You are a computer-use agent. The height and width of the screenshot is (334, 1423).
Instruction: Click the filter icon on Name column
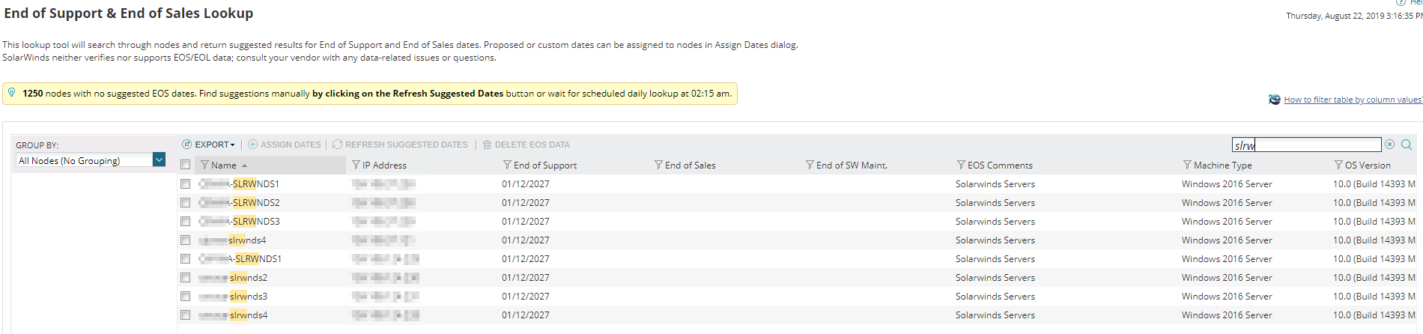(x=204, y=165)
